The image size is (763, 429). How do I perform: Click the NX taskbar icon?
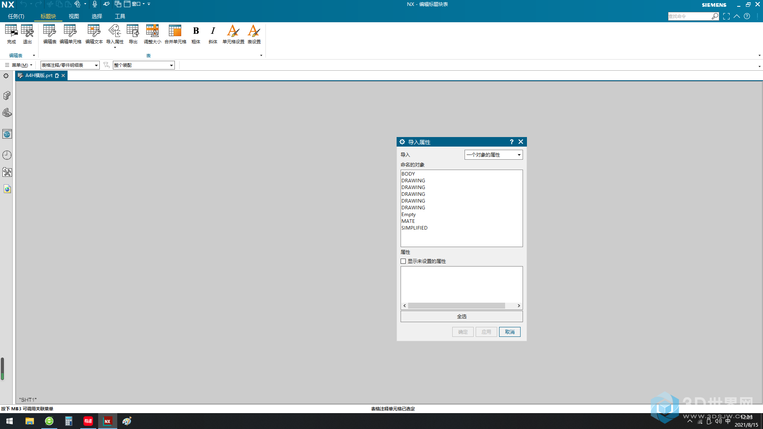pyautogui.click(x=107, y=421)
